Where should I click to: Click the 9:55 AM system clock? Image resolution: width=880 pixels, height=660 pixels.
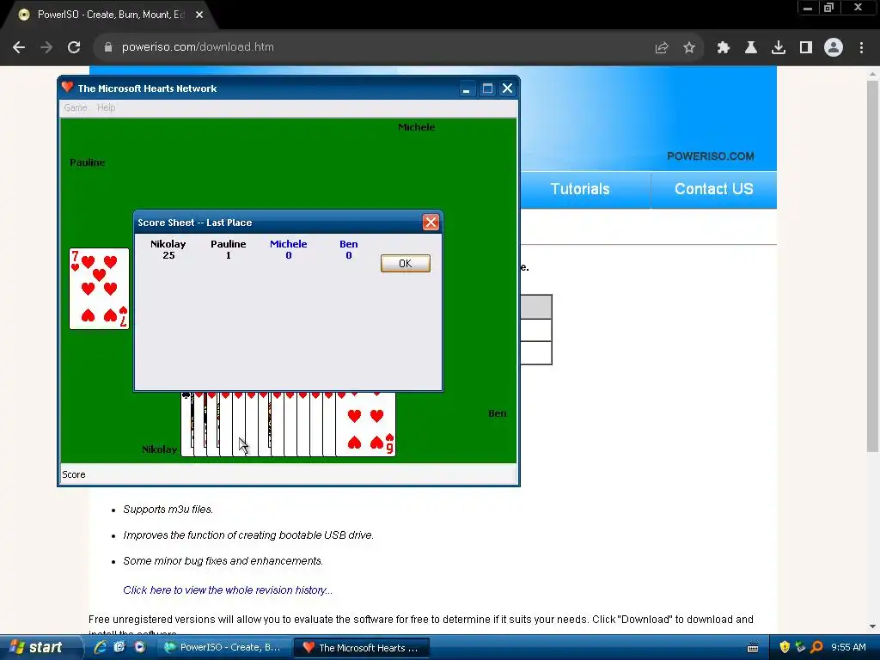coord(848,647)
